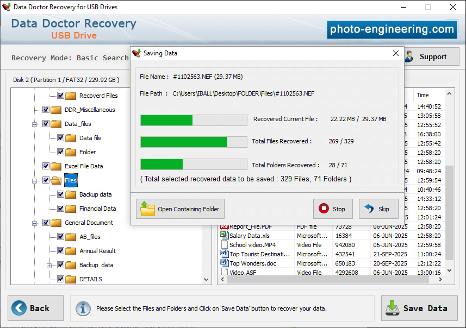Click Open Containing Folder button

pos(180,209)
